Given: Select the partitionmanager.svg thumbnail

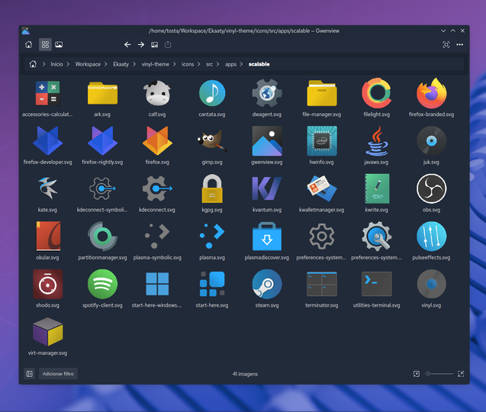Looking at the screenshot, I should tap(102, 237).
